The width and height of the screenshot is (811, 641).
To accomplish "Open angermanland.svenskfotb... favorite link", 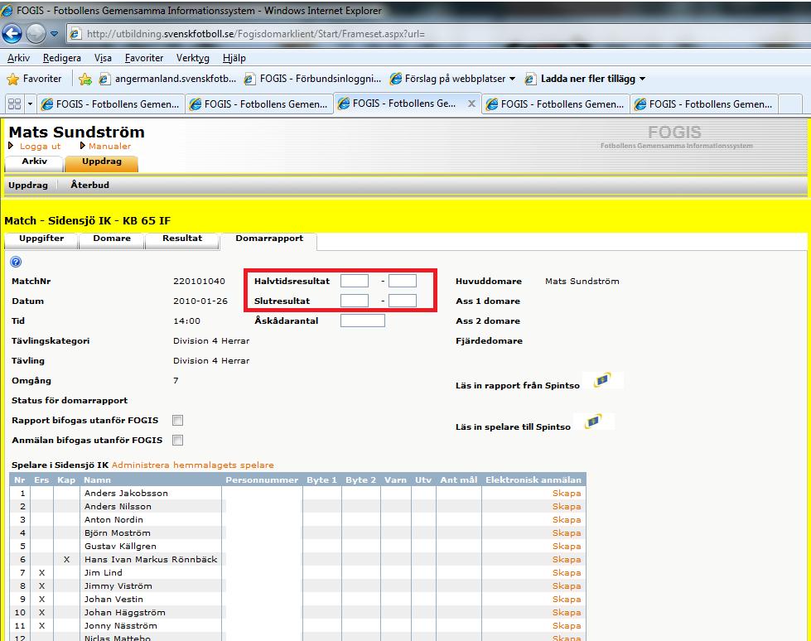I will click(x=167, y=79).
